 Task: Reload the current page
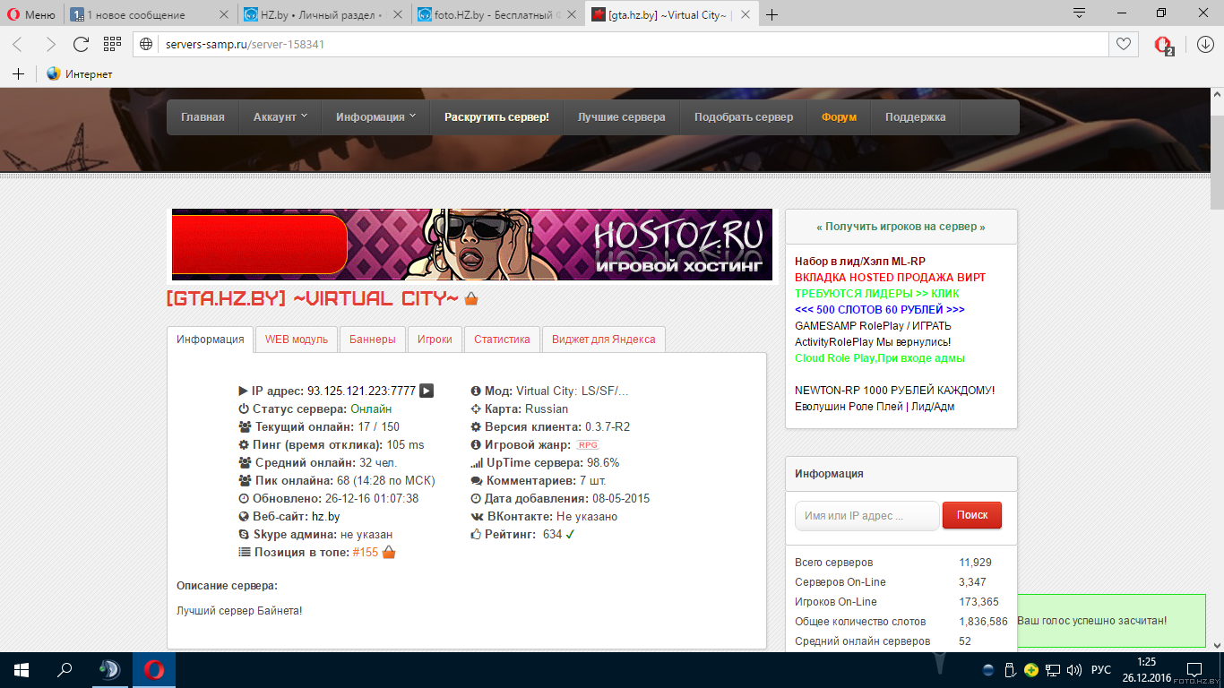(x=81, y=44)
